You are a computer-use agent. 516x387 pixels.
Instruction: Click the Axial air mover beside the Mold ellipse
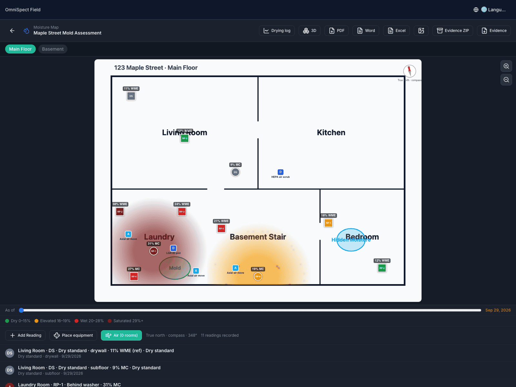196,271
